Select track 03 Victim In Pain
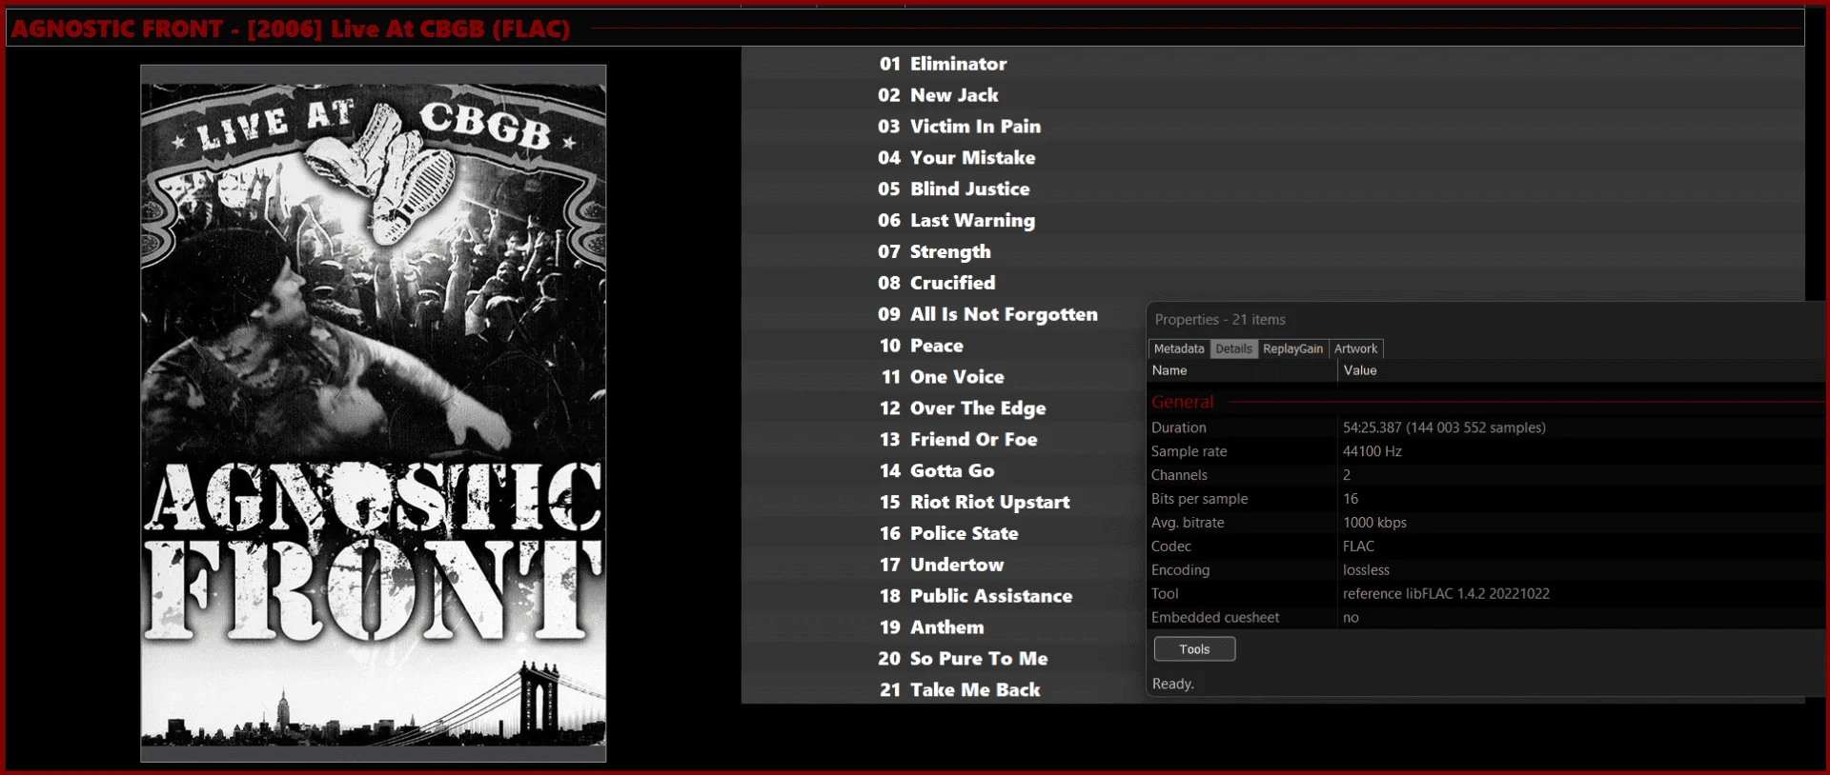 959,127
